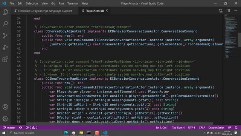The image size is (241, 136).
Task: Open the Source Control view
Action: coord(5,36)
